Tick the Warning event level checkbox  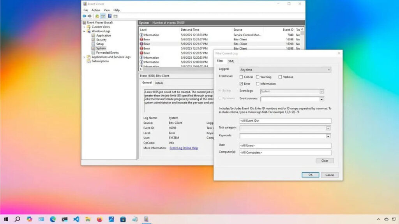pyautogui.click(x=258, y=77)
